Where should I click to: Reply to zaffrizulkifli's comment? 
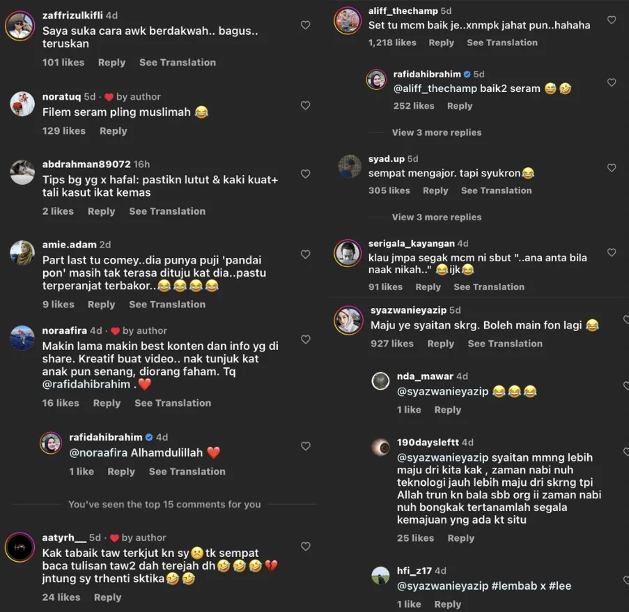click(111, 63)
